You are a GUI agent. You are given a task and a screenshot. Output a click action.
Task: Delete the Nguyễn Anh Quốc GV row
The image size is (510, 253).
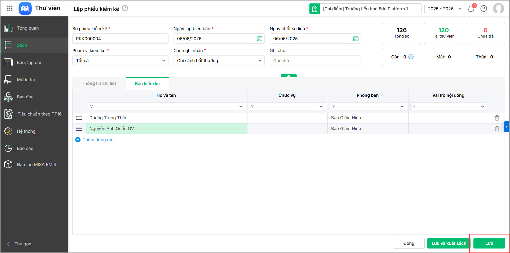[497, 129]
